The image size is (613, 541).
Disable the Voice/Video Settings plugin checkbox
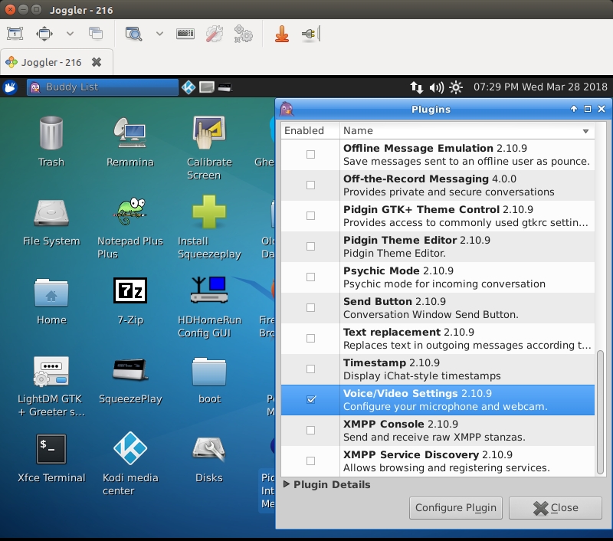click(x=311, y=399)
